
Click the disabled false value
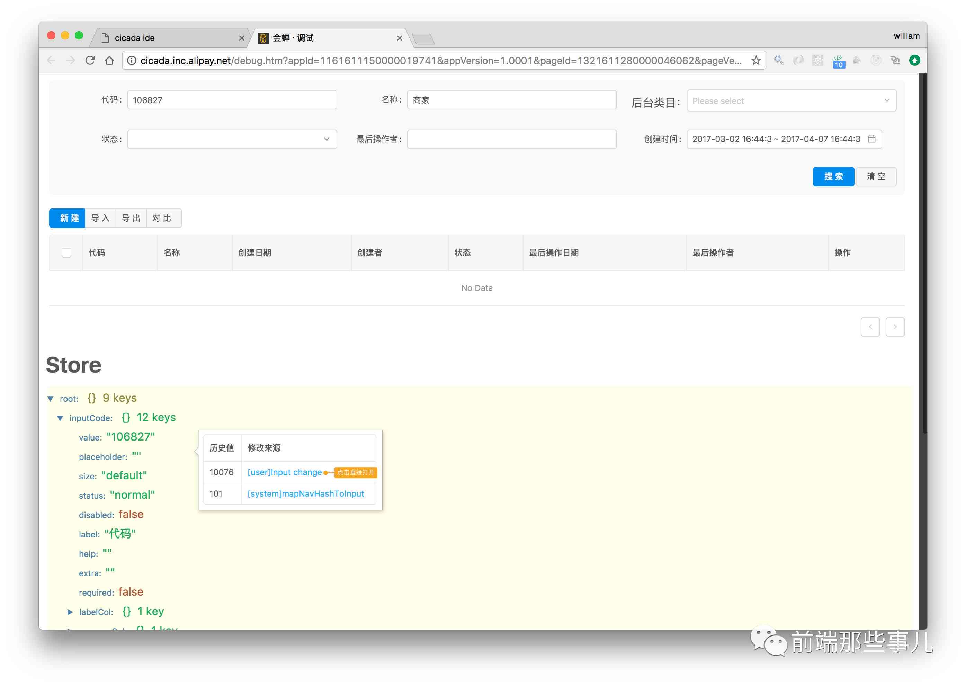click(x=131, y=514)
